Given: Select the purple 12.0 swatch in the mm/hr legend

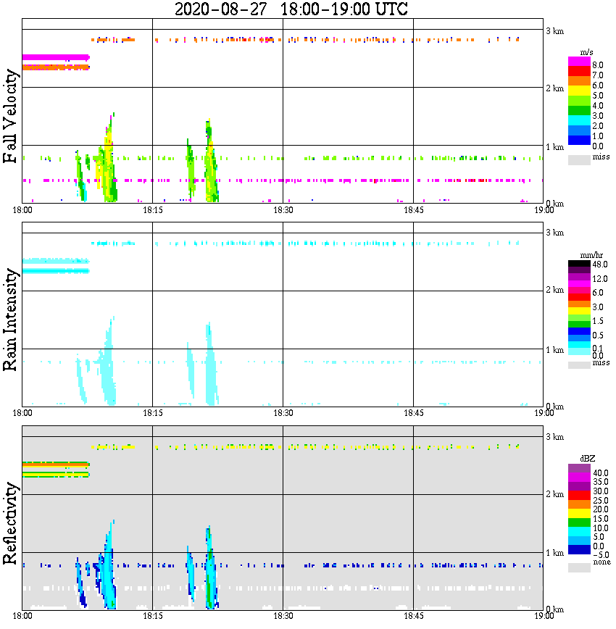Looking at the screenshot, I should tap(579, 278).
